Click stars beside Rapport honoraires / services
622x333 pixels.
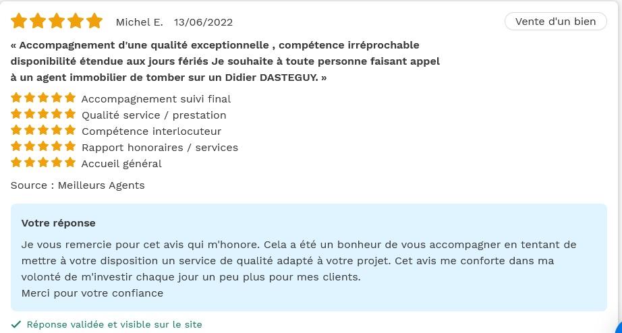tap(43, 146)
